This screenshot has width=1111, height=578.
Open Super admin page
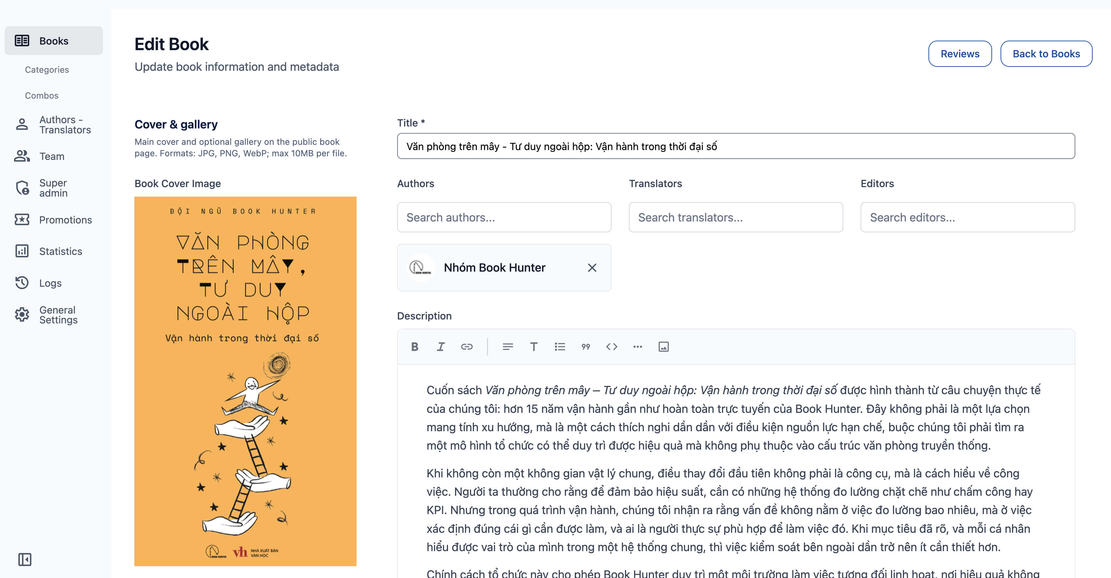[53, 188]
